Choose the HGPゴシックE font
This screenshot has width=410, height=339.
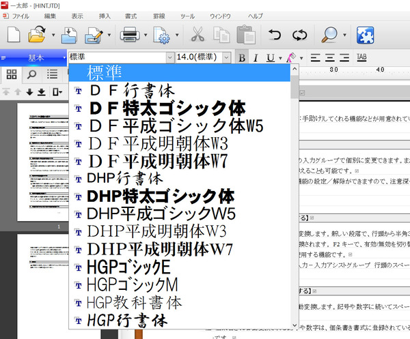pos(179,267)
